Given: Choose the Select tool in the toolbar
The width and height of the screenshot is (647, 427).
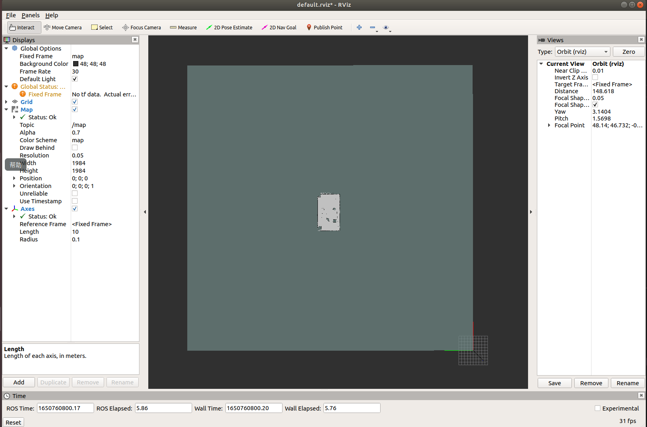Looking at the screenshot, I should (x=102, y=27).
